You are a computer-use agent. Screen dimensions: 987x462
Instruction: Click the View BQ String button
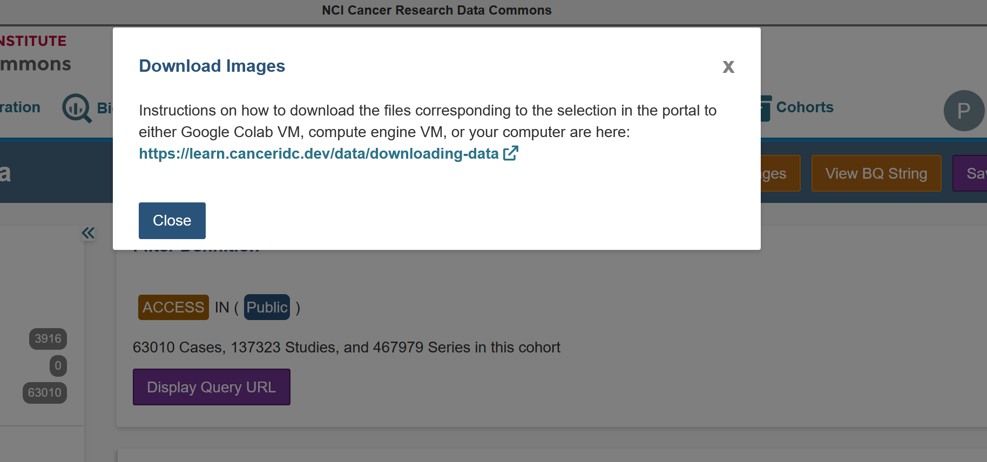pyautogui.click(x=876, y=173)
